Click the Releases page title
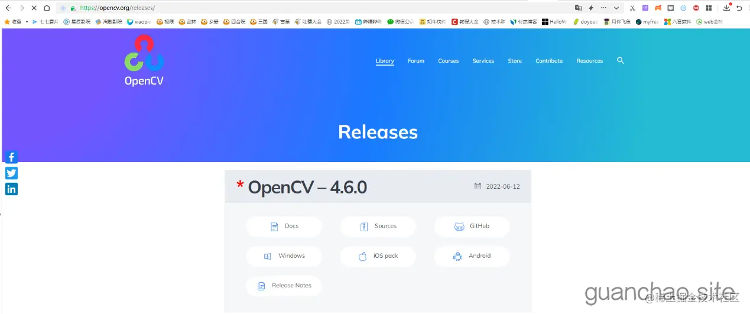 pos(378,132)
